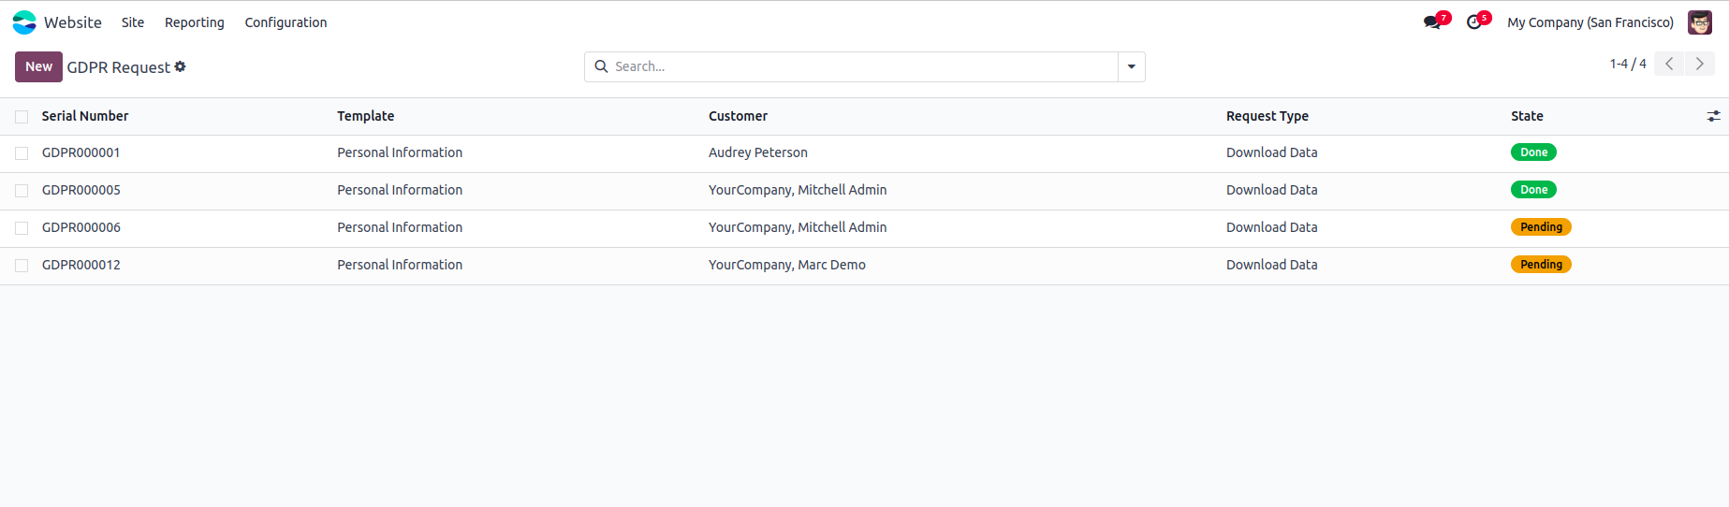Click the New button
This screenshot has width=1729, height=507.
[38, 66]
